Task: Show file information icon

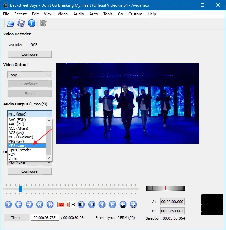Action: click(32, 23)
